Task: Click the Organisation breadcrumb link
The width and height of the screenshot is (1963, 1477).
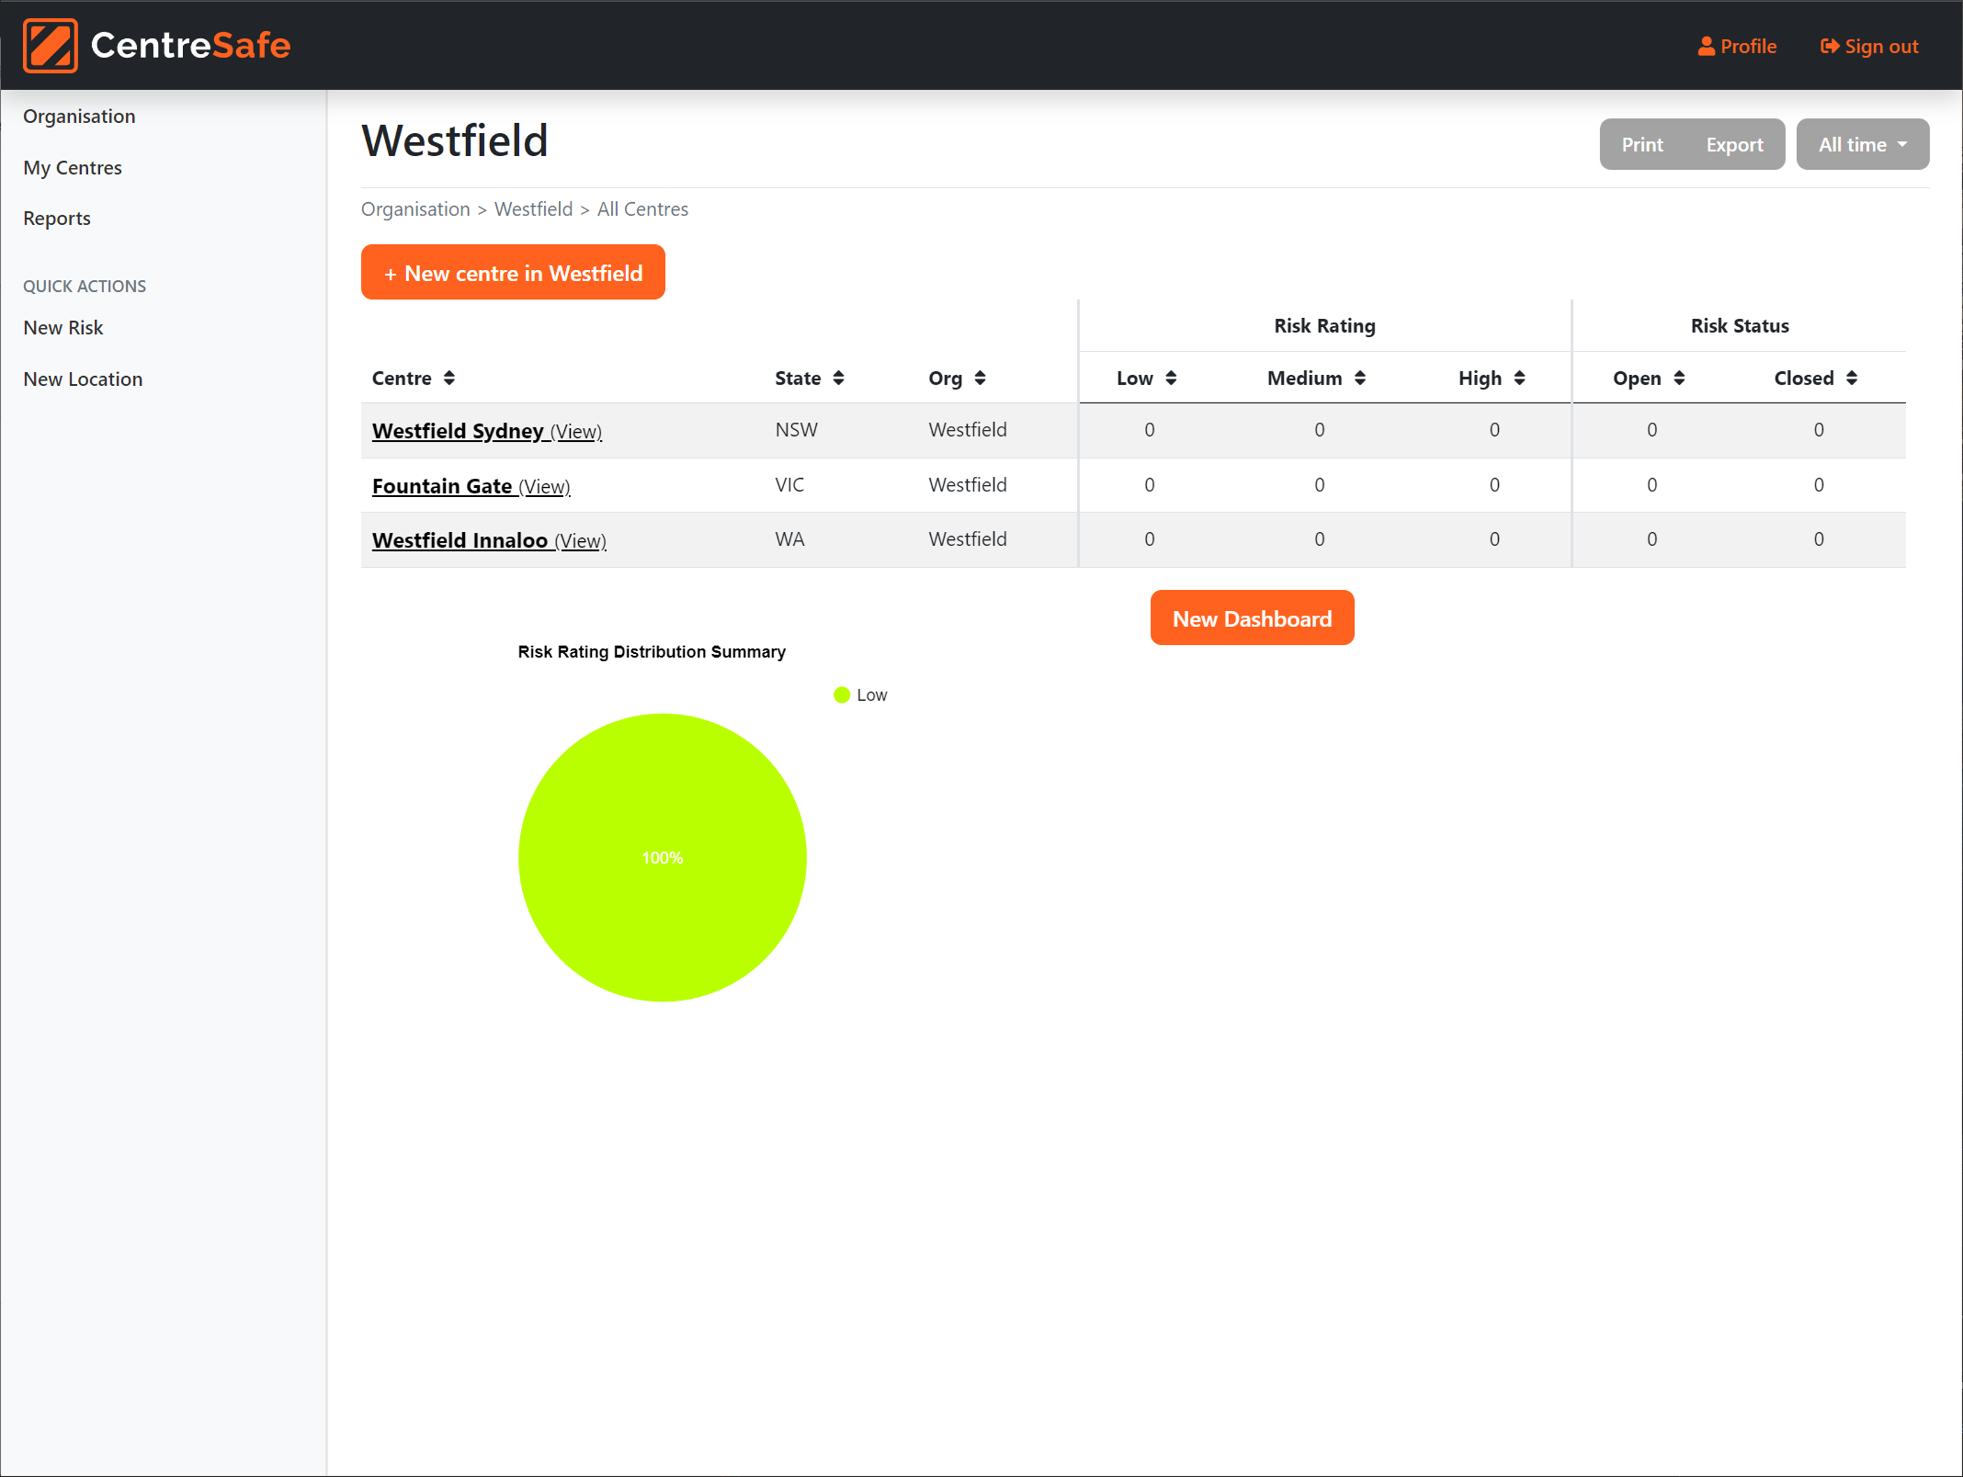Action: tap(415, 209)
